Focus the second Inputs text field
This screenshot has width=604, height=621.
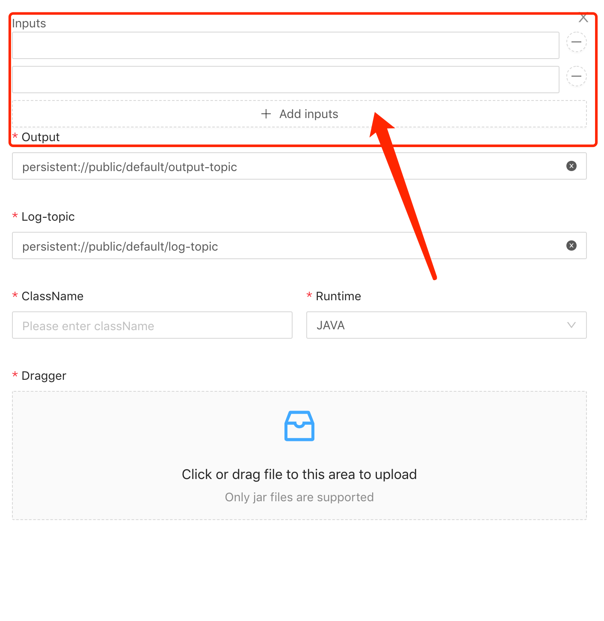tap(286, 80)
